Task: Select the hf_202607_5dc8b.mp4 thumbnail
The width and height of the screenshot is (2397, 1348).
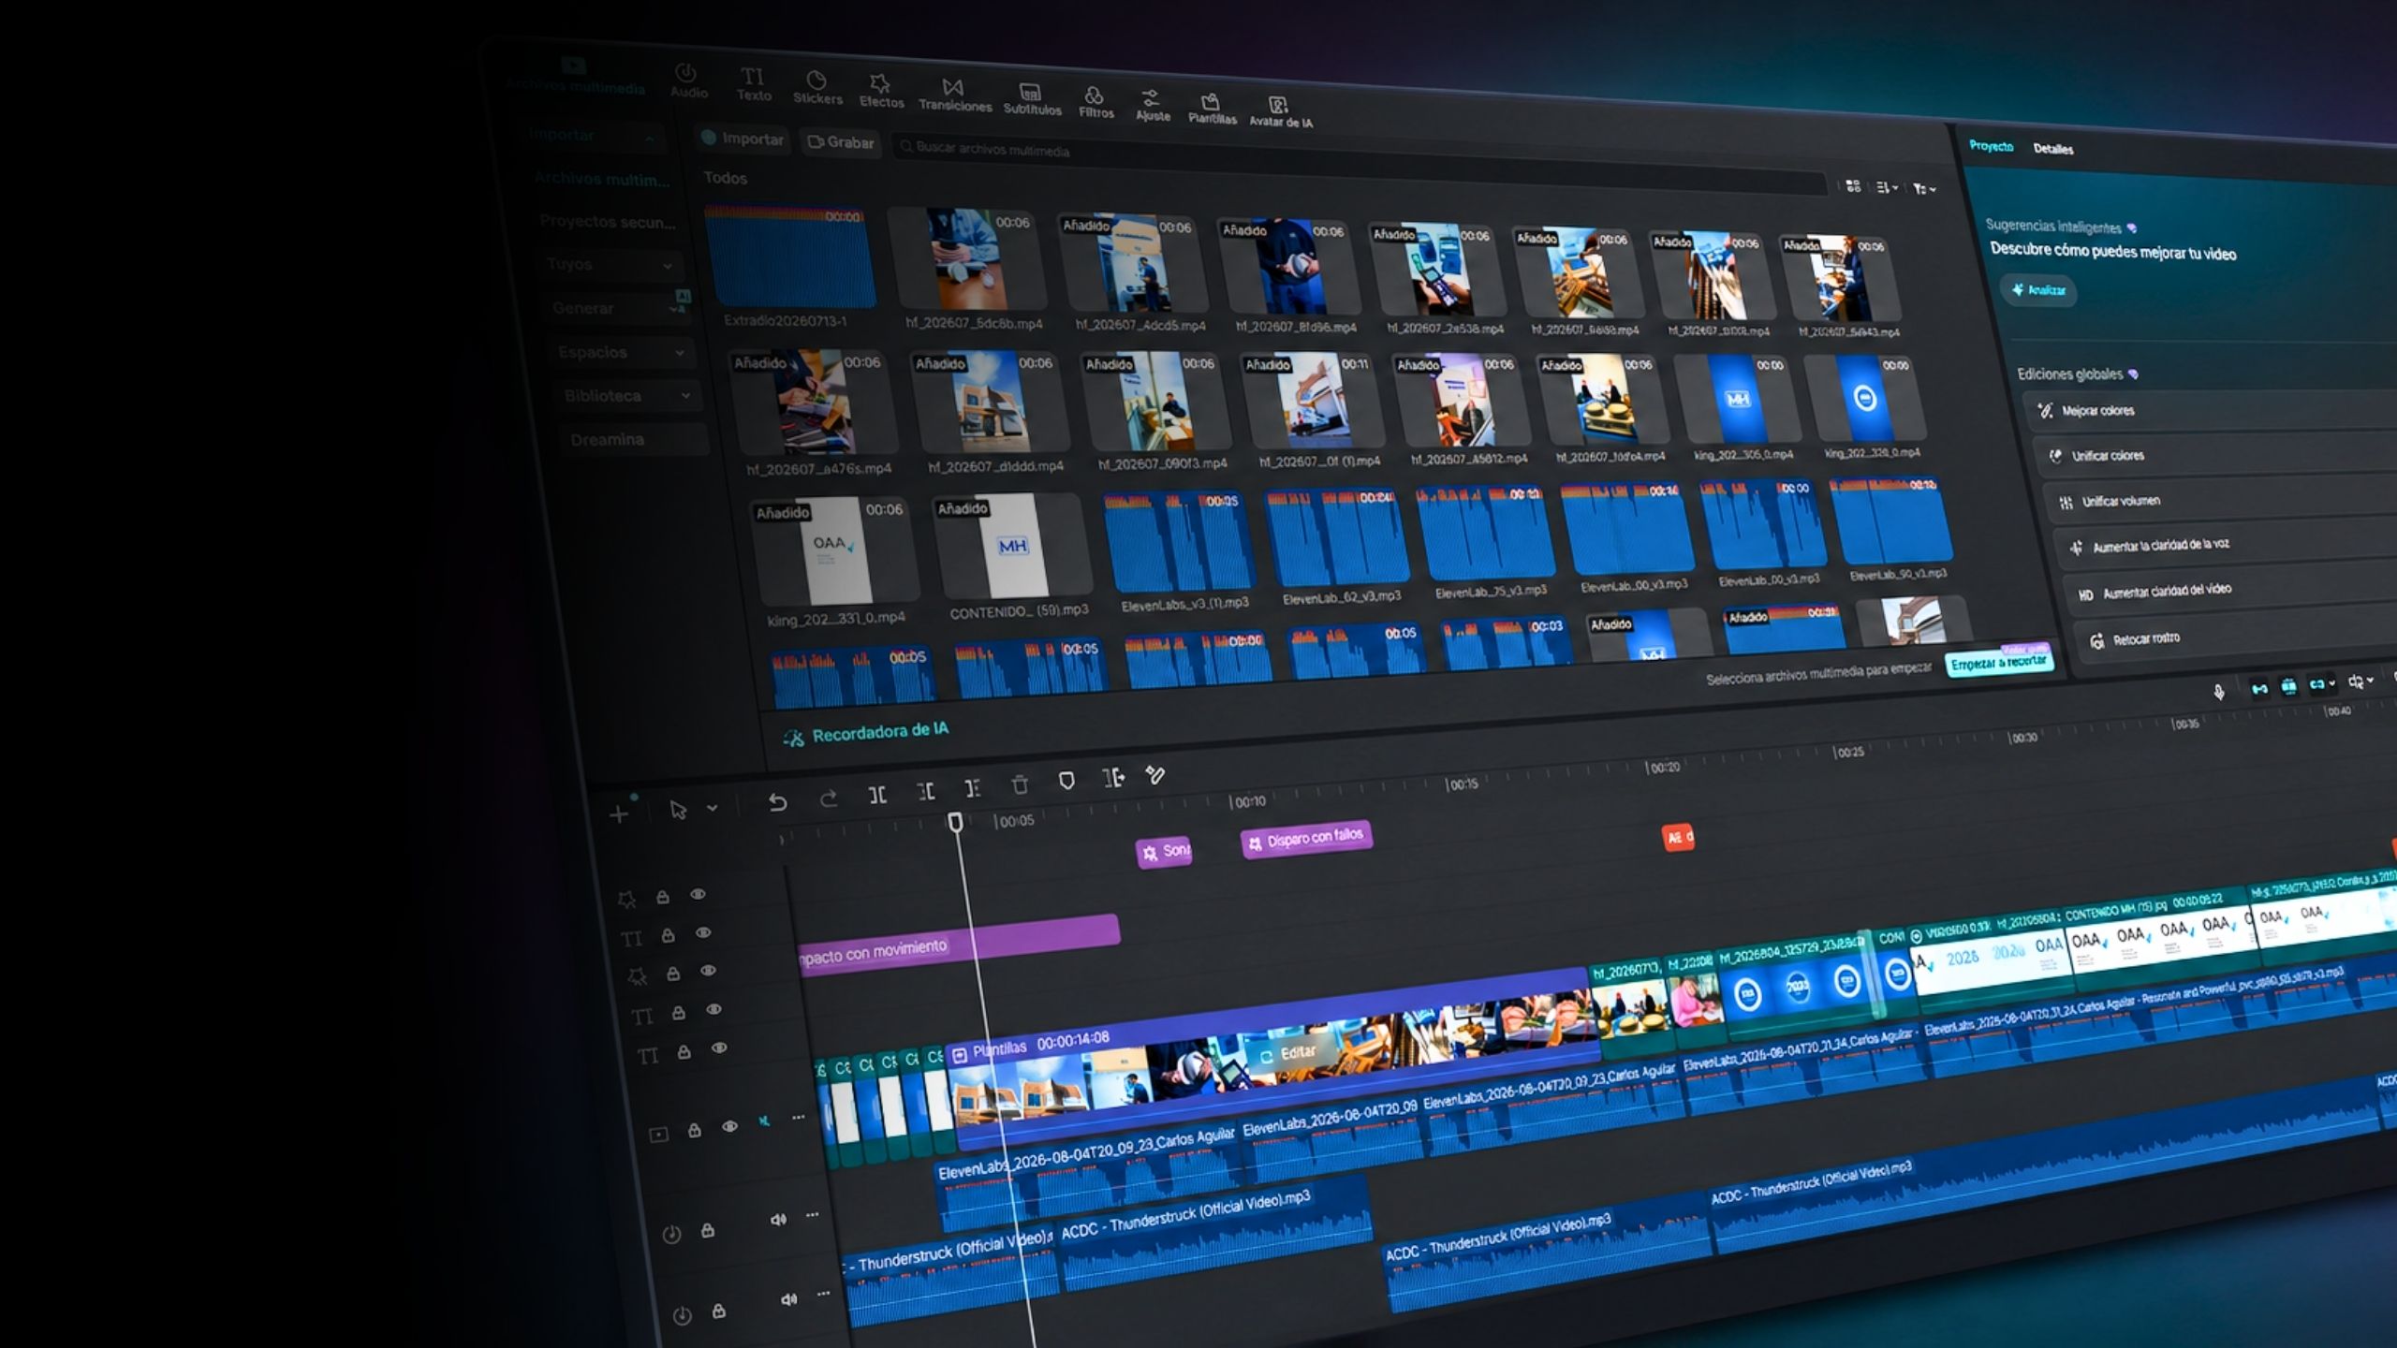Action: (x=968, y=259)
